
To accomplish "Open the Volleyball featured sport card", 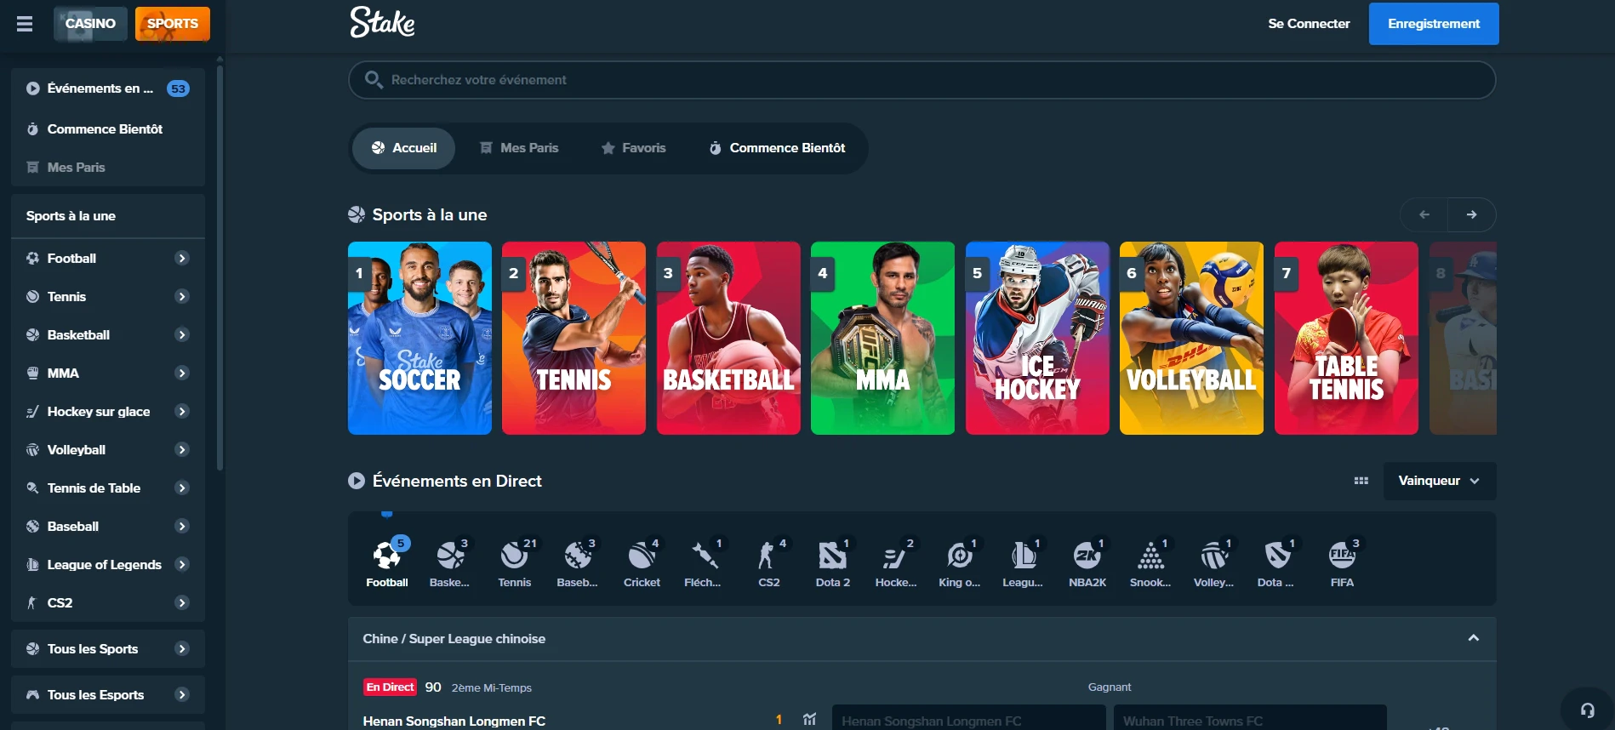I will [1191, 339].
